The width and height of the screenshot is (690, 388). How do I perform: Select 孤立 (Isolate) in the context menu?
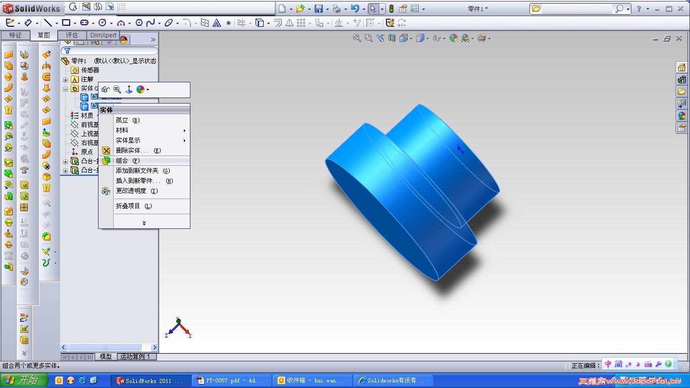click(144, 120)
